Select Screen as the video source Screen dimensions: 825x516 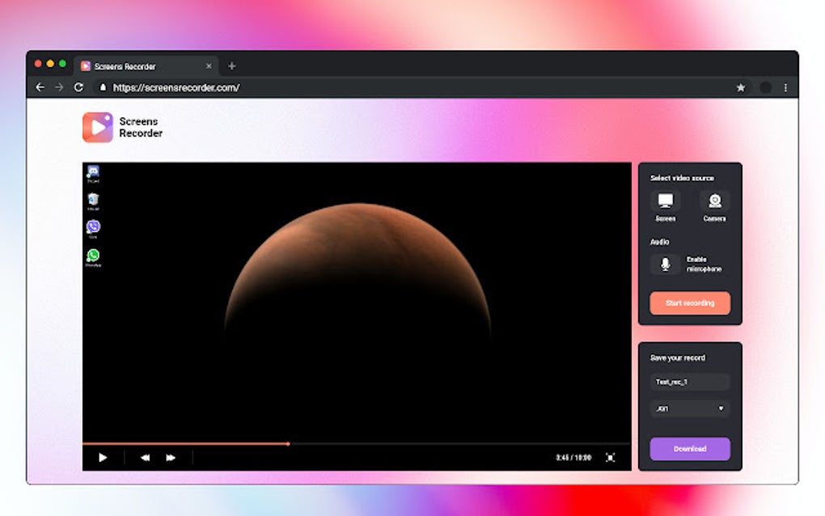pyautogui.click(x=666, y=206)
